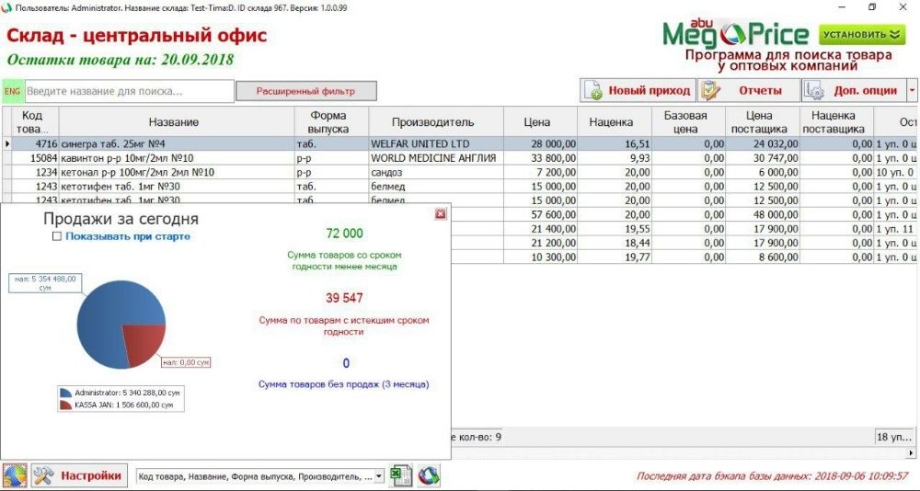The width and height of the screenshot is (920, 491).
Task: Sort by Код товара column header
Action: [35, 121]
